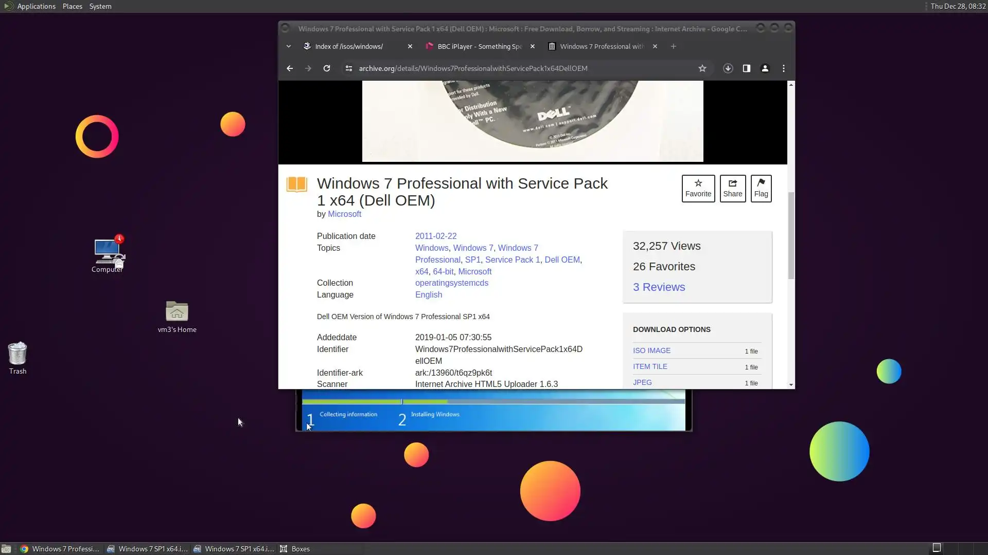Toggle Chrome side panel icon
988x555 pixels.
[746, 68]
